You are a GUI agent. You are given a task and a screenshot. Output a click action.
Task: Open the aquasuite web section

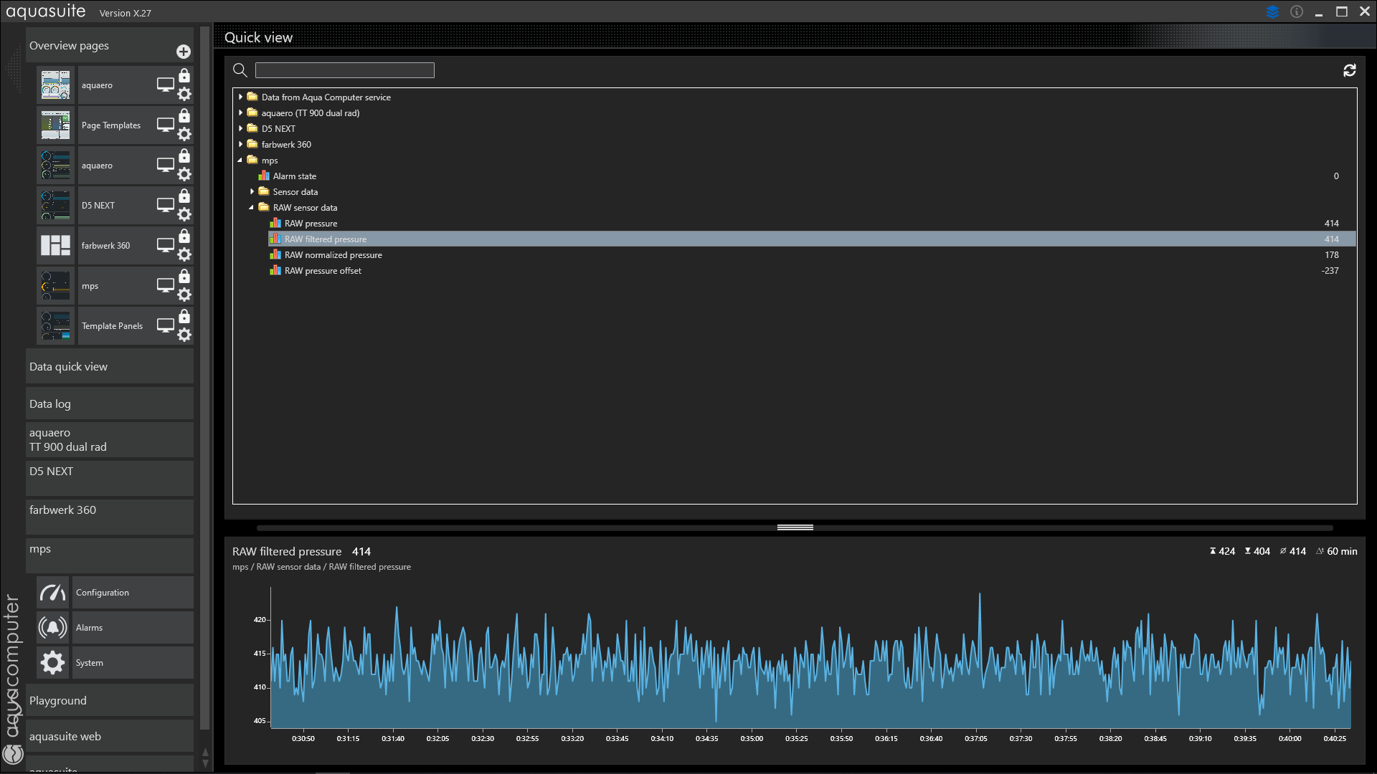pos(109,737)
